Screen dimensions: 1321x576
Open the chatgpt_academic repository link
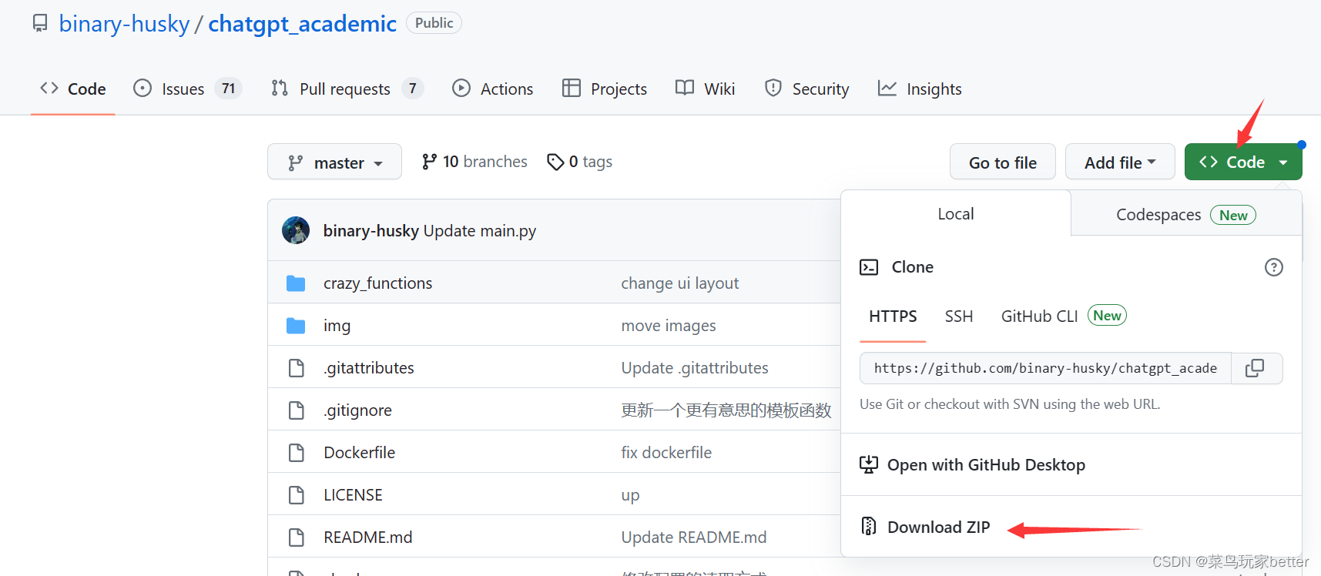tap(302, 24)
